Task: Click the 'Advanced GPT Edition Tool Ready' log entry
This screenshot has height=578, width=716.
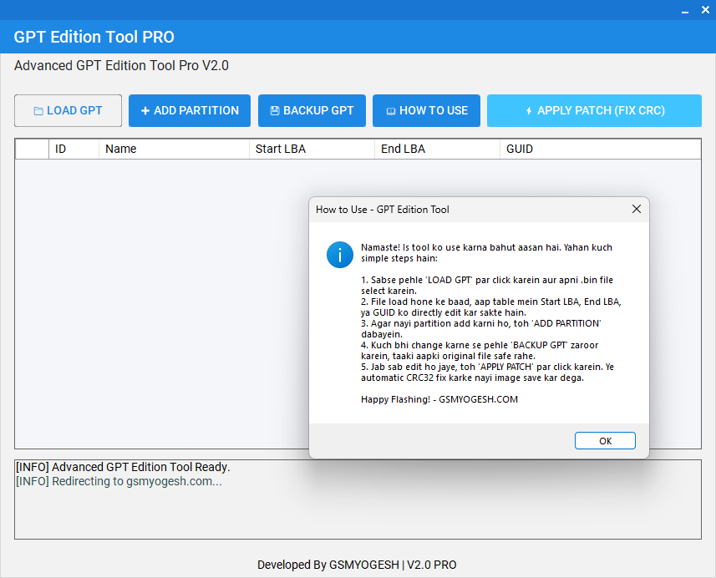Action: 123,467
